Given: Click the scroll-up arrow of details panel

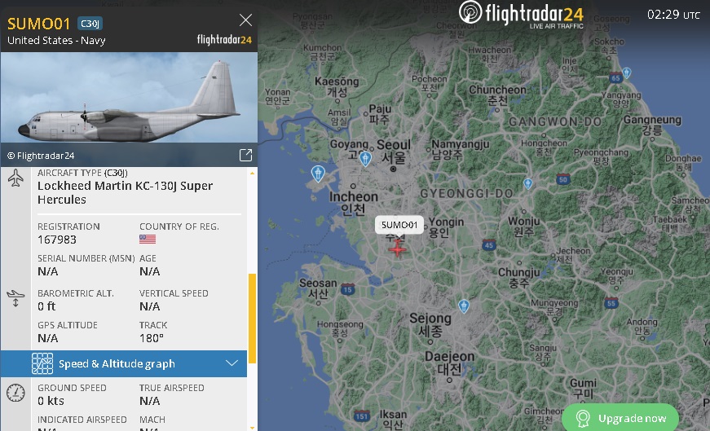Looking at the screenshot, I should [x=252, y=174].
